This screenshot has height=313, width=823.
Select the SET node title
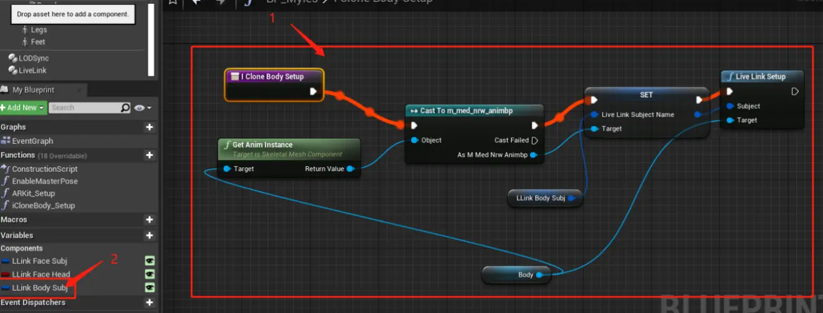tap(646, 95)
